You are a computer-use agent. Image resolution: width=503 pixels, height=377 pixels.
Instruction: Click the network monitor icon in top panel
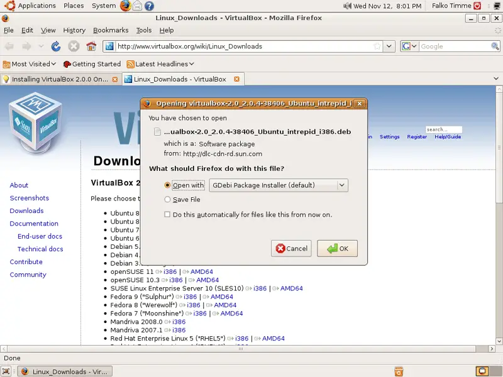click(497, 6)
